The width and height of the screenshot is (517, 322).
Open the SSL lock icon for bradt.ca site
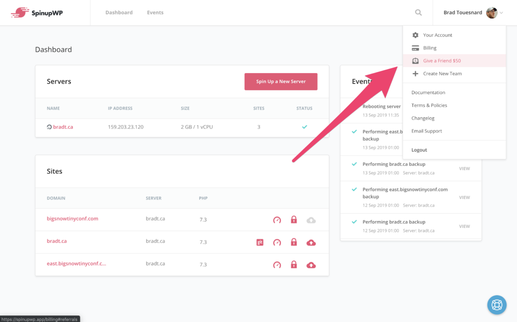coord(293,242)
